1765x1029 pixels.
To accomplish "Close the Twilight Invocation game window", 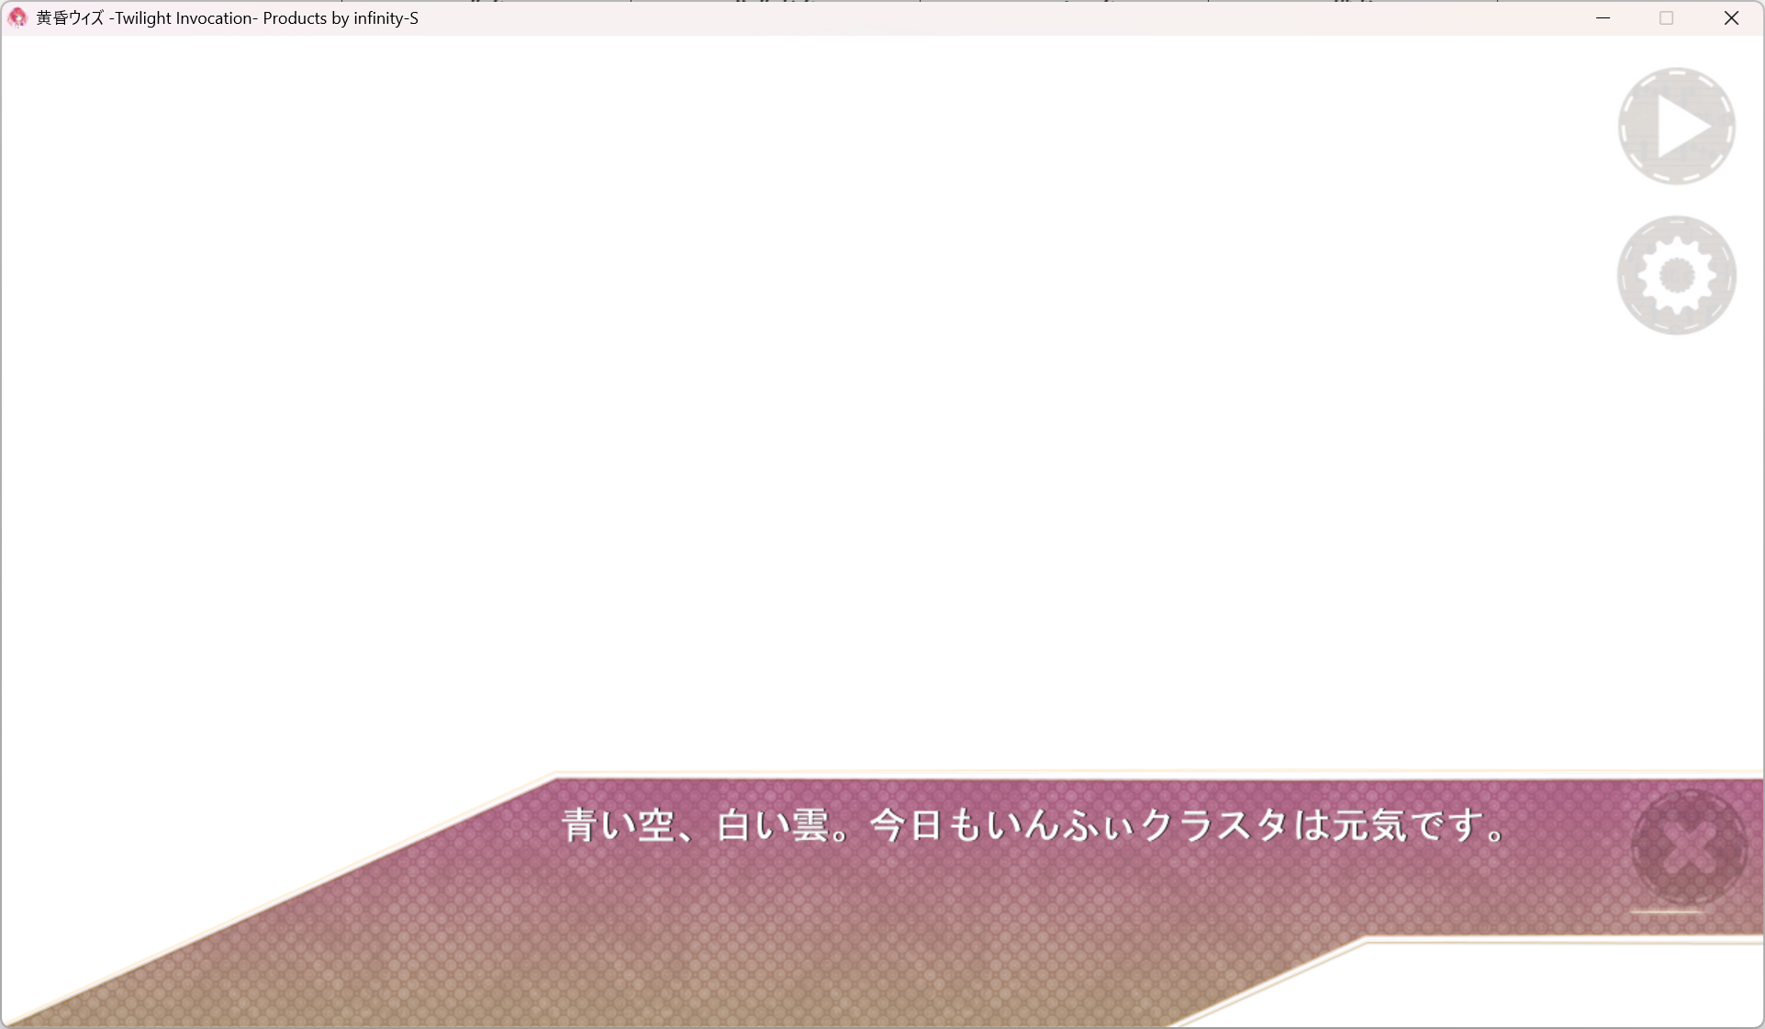I will (1731, 17).
